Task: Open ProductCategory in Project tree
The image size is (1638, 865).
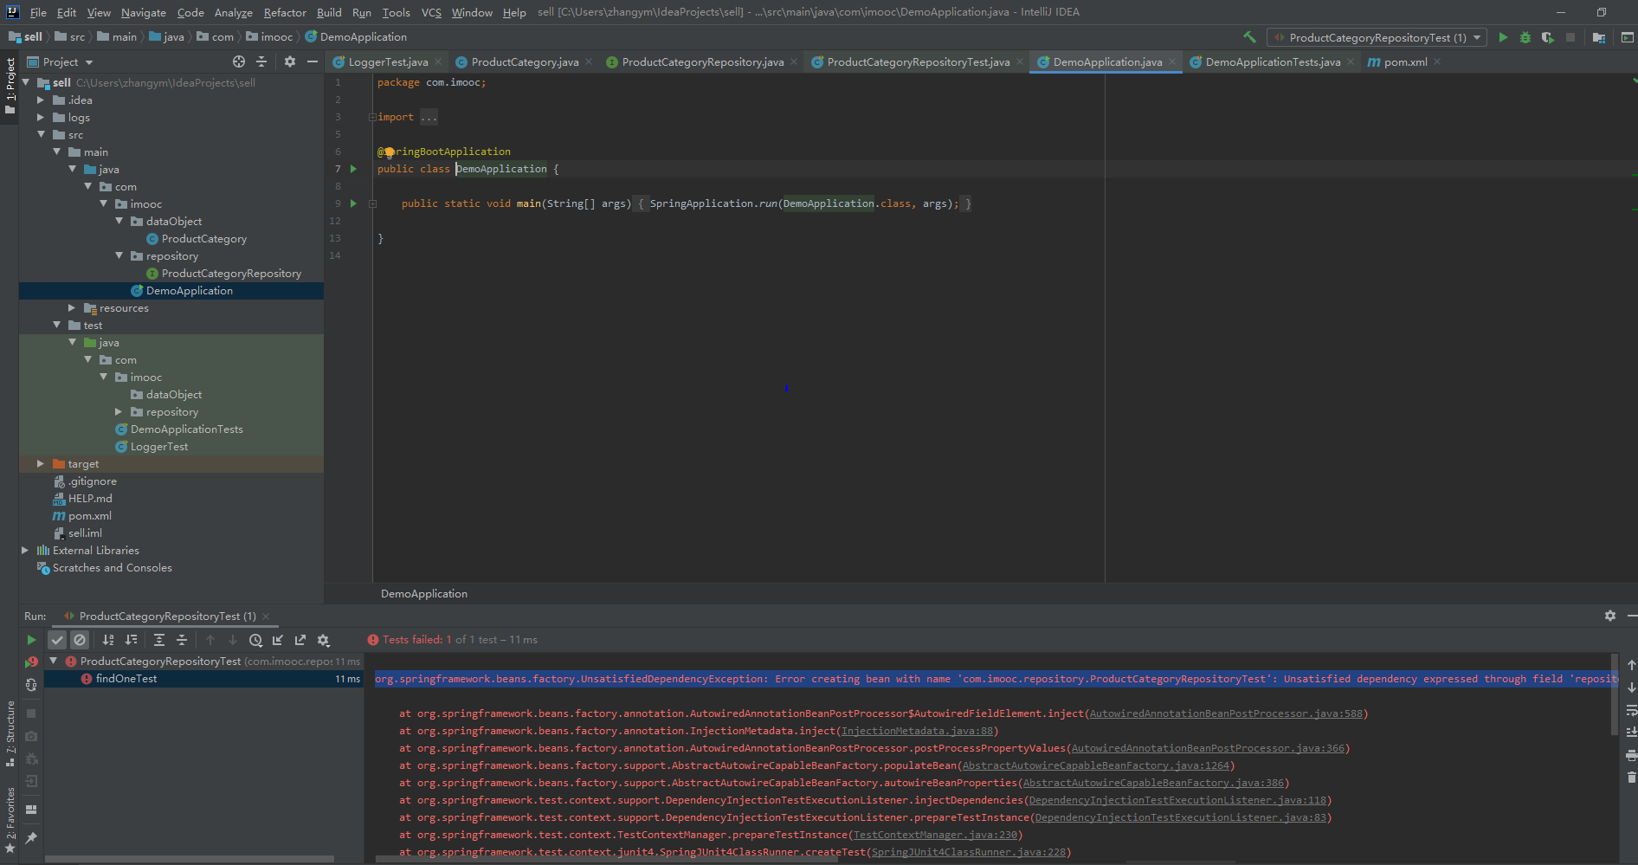Action: [x=204, y=238]
